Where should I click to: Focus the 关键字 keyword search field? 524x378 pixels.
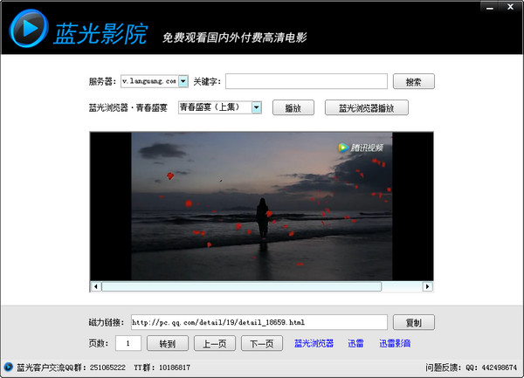tap(307, 81)
